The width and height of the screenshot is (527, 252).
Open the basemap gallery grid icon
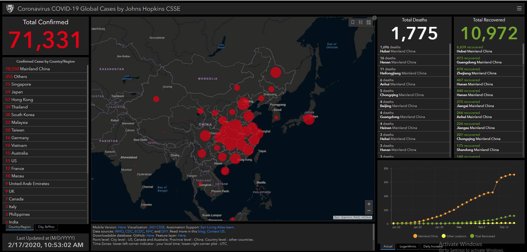coord(369,22)
